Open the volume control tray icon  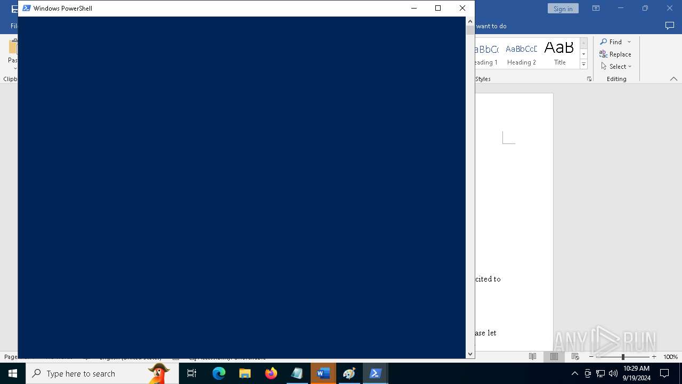(613, 373)
